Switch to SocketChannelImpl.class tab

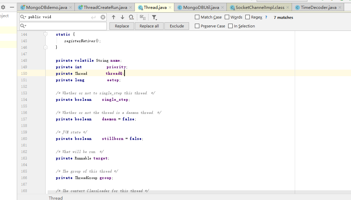260,8
